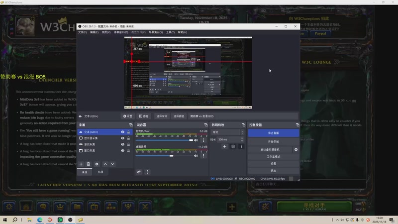
Task: Open W3Champions crown rankings icon
Action: point(60,207)
